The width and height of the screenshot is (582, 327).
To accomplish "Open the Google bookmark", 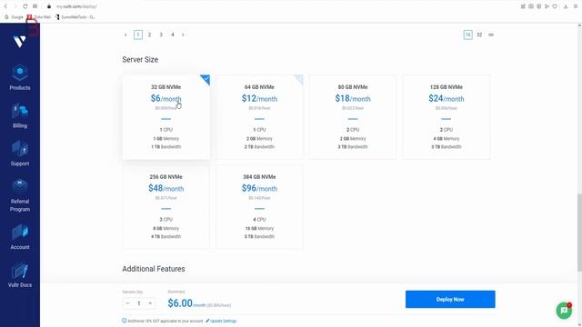I will tap(15, 17).
